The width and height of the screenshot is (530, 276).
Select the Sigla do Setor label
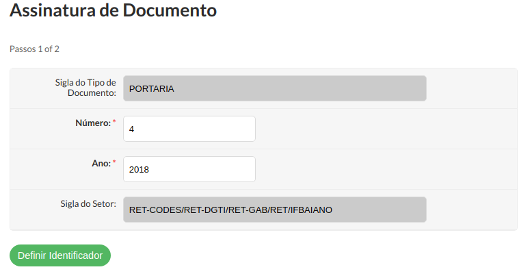tap(88, 204)
